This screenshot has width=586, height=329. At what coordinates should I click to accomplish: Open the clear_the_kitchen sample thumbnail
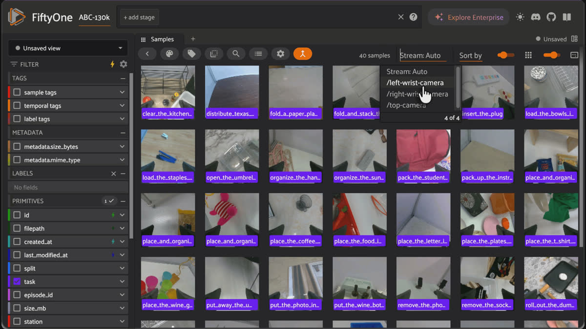click(x=168, y=93)
